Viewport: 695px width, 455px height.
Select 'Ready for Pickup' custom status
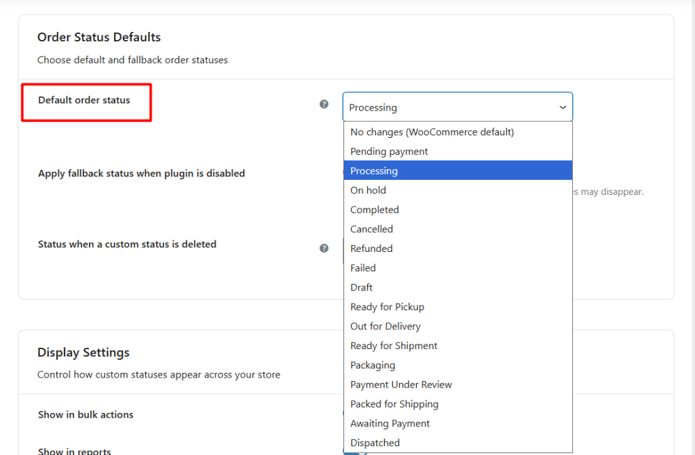[x=387, y=307]
